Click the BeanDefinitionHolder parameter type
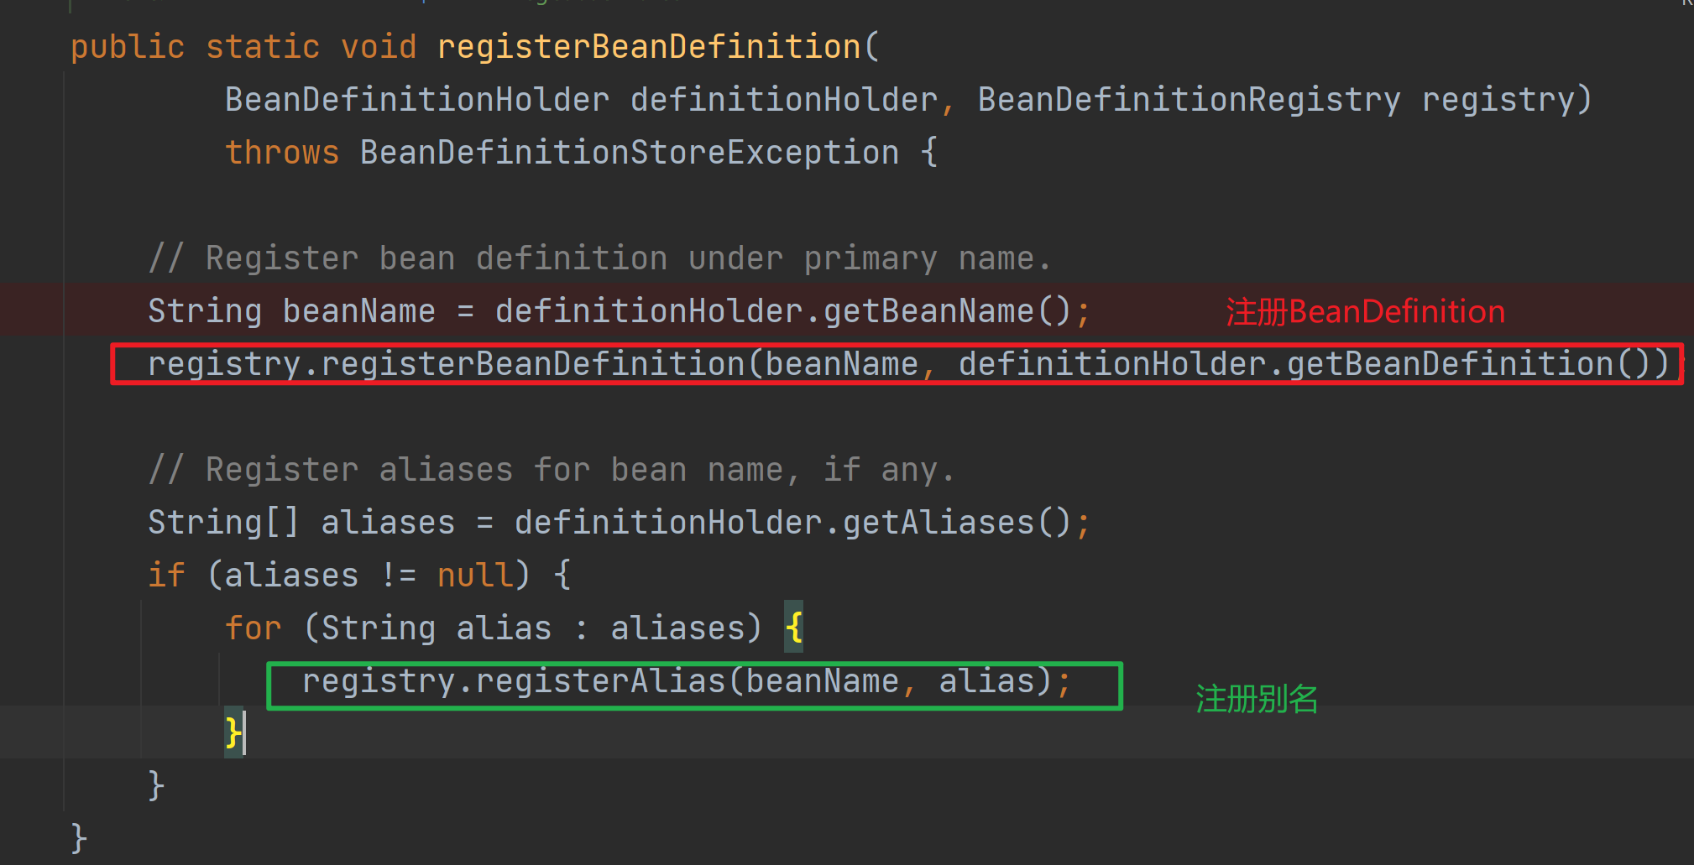Image resolution: width=1694 pixels, height=865 pixels. 416,100
